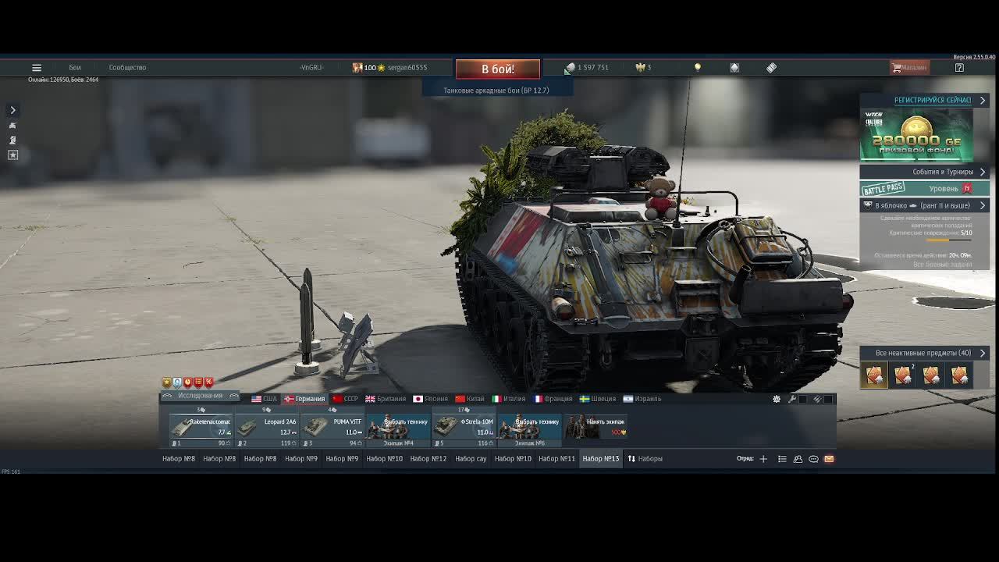The width and height of the screenshot is (999, 562).
Task: Select first inactive booster item
Action: (x=874, y=375)
